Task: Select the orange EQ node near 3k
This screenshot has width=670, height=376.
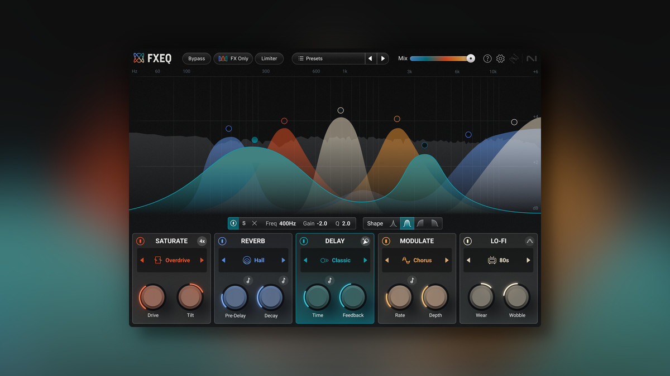Action: pos(397,119)
